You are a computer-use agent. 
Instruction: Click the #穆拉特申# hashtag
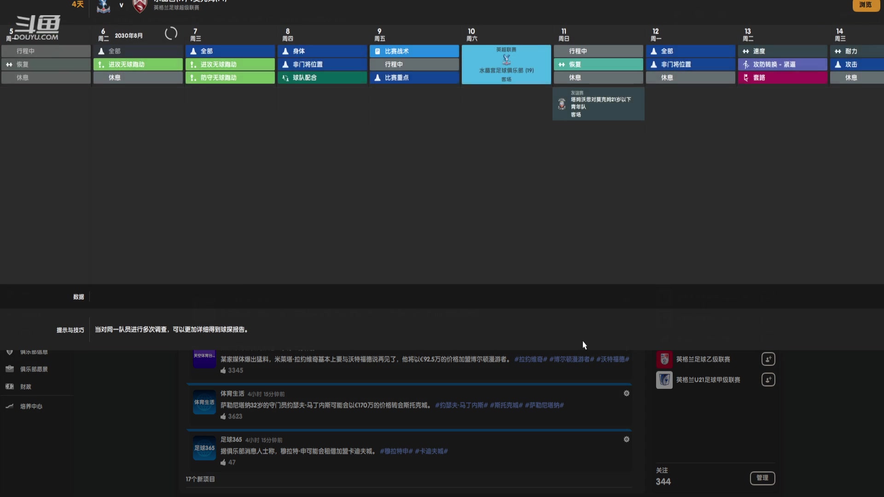click(x=396, y=451)
